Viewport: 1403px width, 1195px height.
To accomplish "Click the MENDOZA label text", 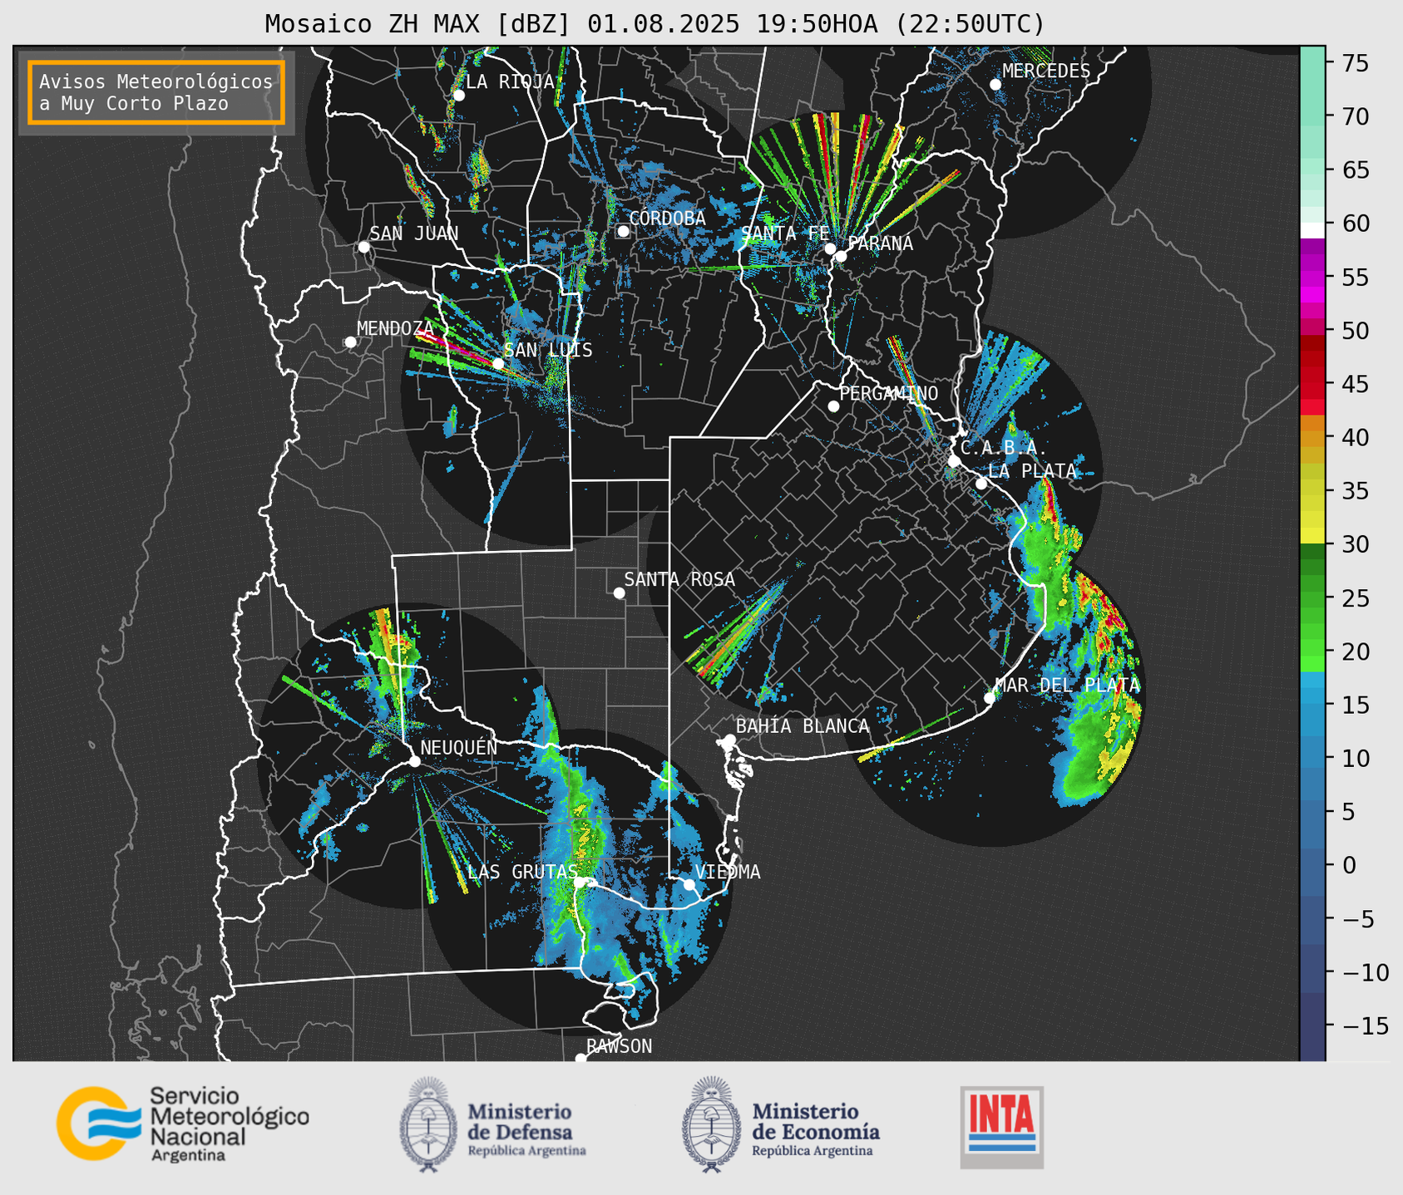I will point(396,328).
